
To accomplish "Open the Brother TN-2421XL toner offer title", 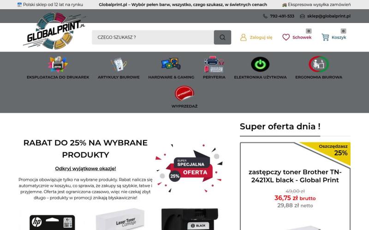I will tap(295, 176).
